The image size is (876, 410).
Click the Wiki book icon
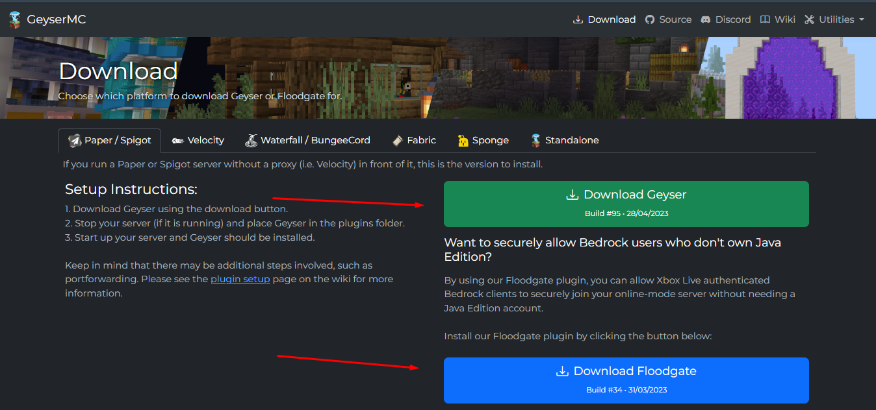coord(766,19)
